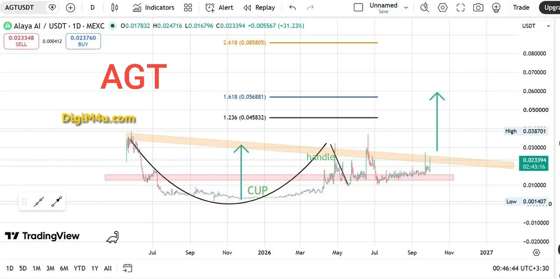Click the 0.023348 SELL button
The width and height of the screenshot is (560, 279).
21,41
